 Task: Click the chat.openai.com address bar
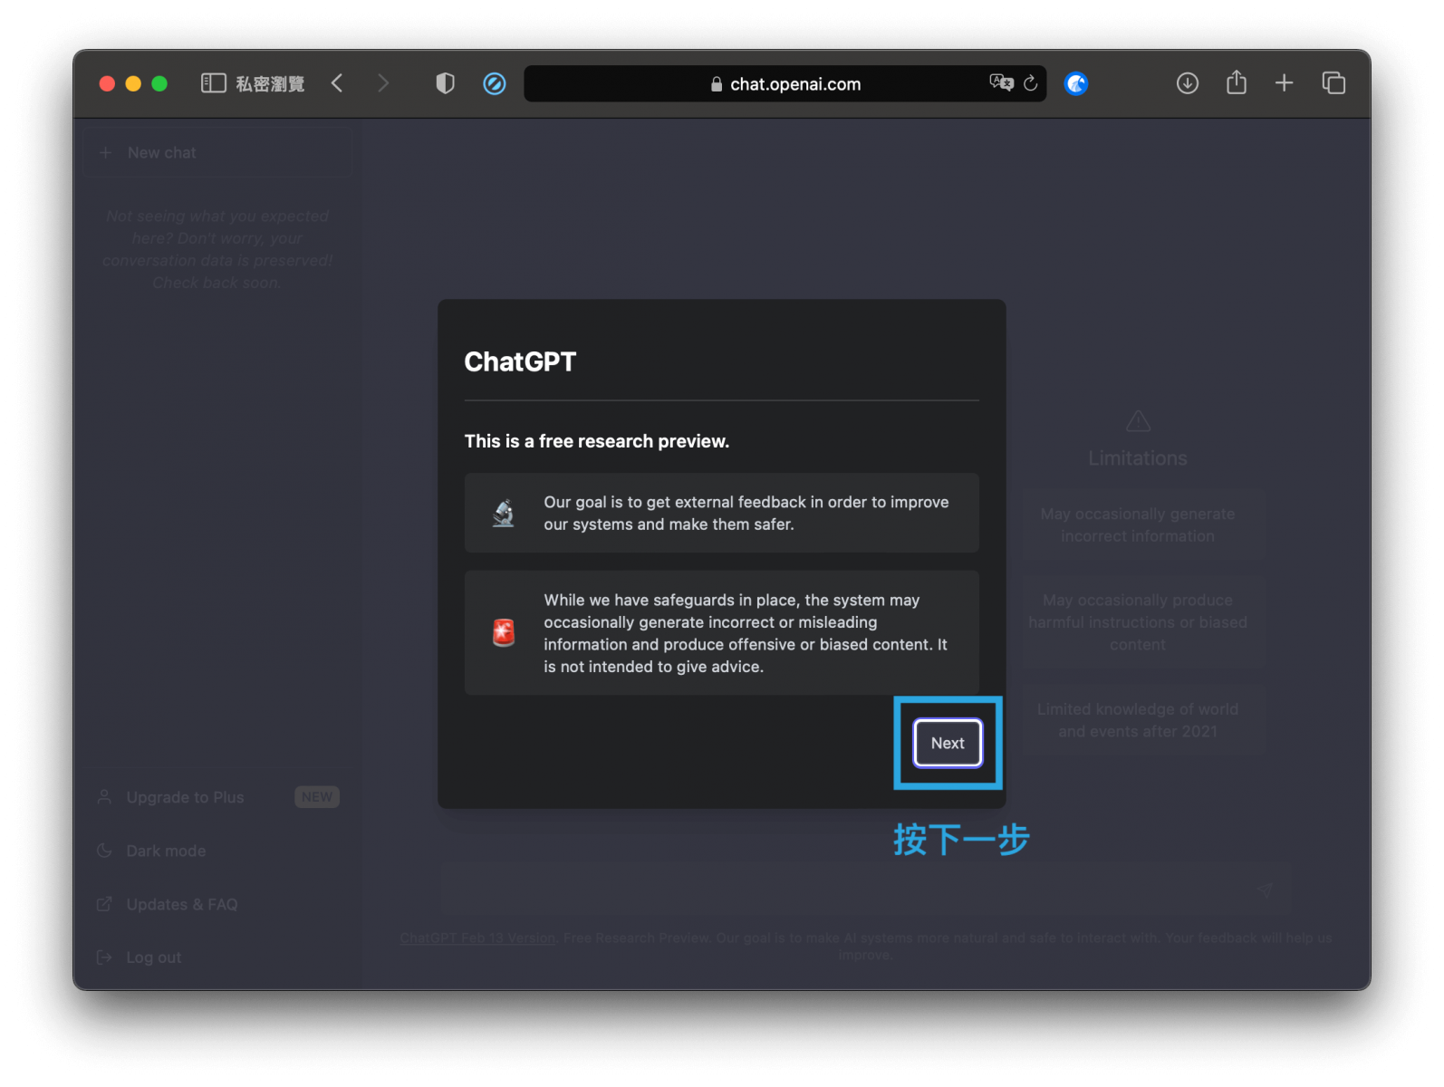(x=785, y=83)
